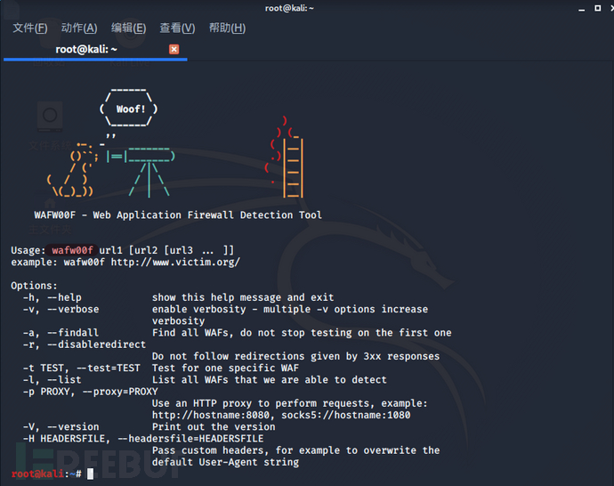Image resolution: width=614 pixels, height=486 pixels.
Task: Open the 帮助(H) menu
Action: [x=227, y=28]
